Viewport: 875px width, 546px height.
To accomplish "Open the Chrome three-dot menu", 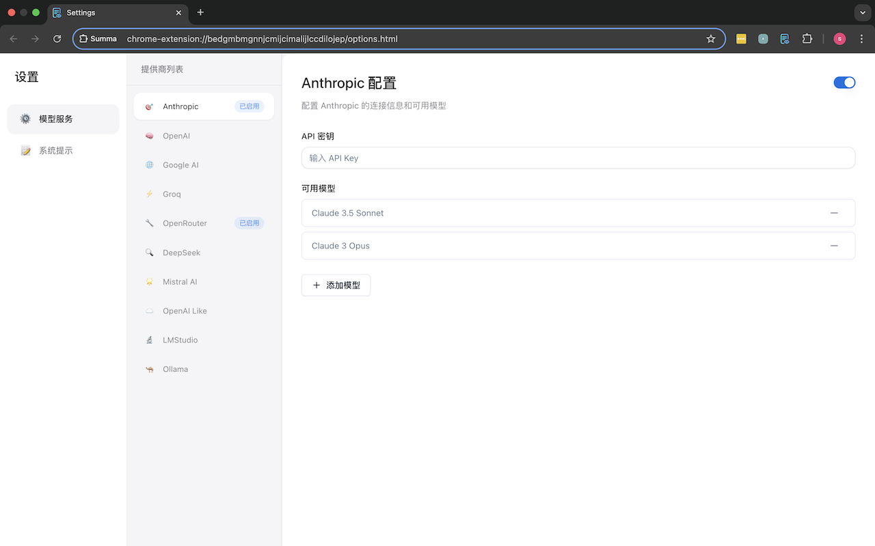I will [x=861, y=39].
